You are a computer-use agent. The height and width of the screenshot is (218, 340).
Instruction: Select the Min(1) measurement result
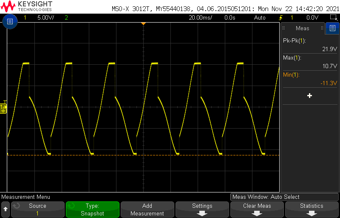pyautogui.click(x=310, y=79)
